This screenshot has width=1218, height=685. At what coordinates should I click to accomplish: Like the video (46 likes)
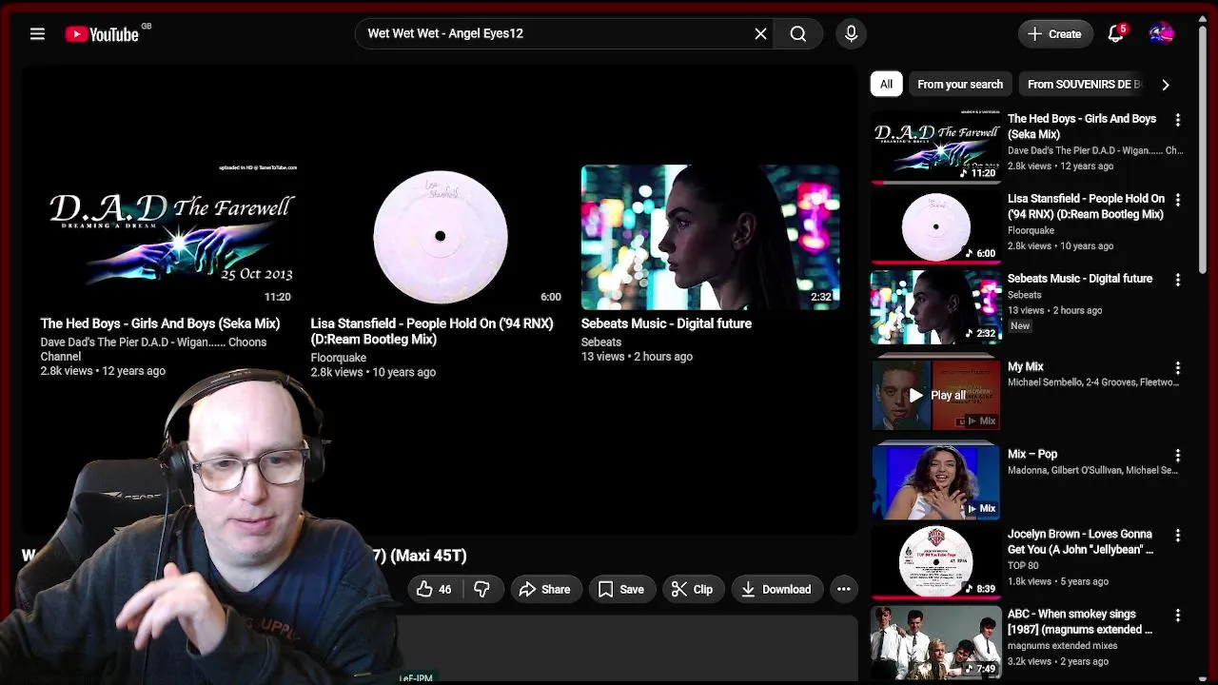(x=434, y=589)
